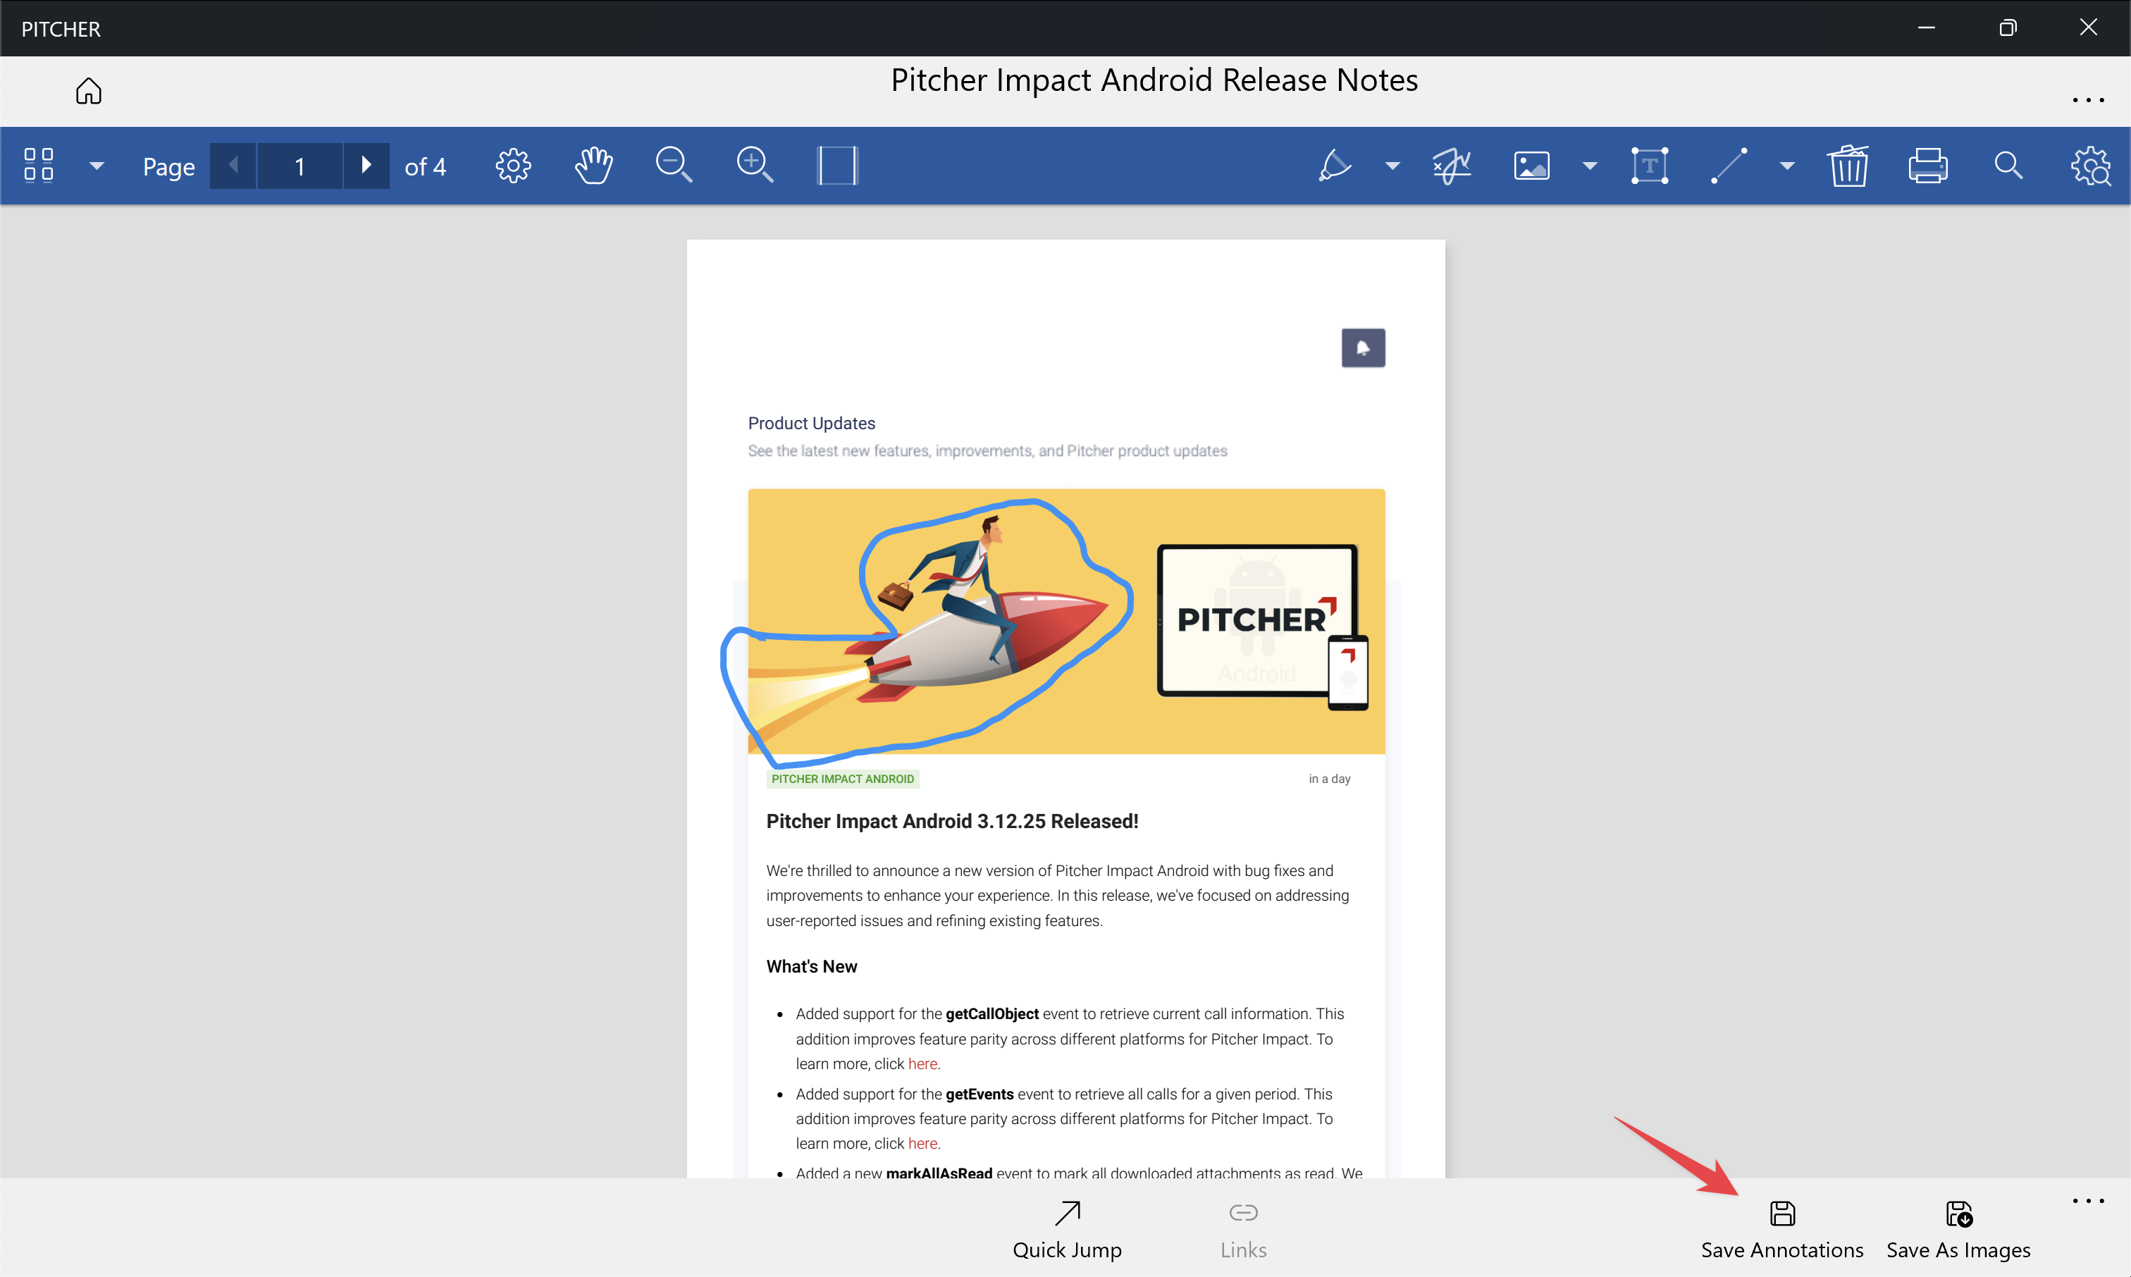2131x1277 pixels.
Task: Expand the thumbnail view dropdown arrow
Action: point(97,165)
